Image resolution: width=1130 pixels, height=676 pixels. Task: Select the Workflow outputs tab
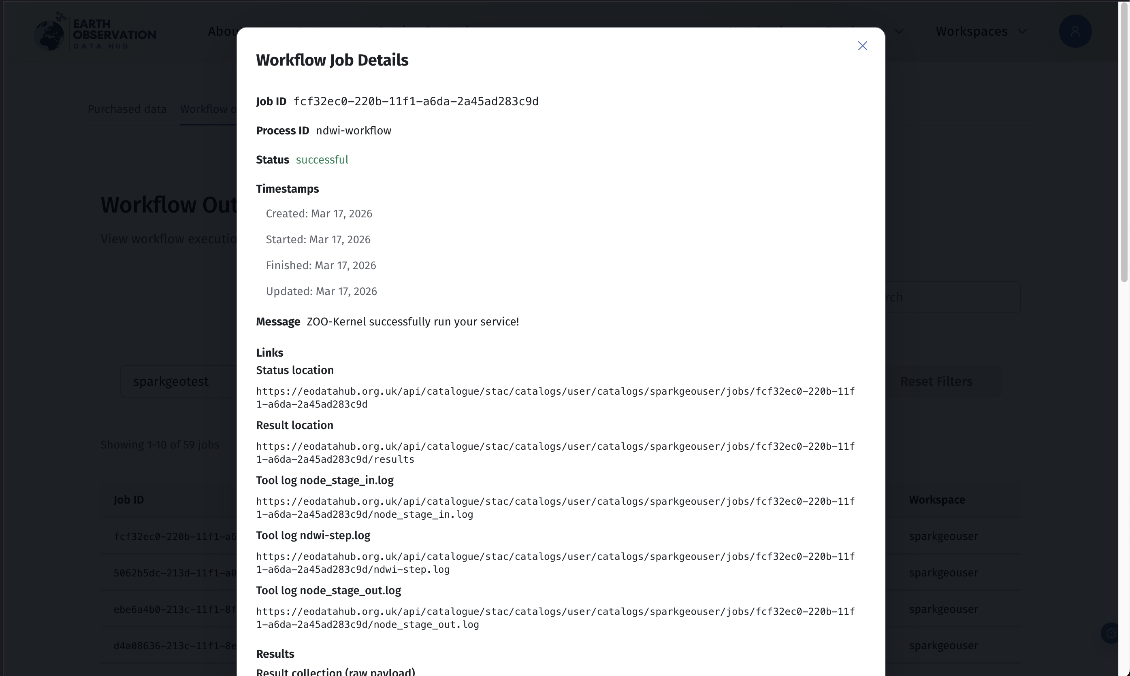click(x=208, y=109)
